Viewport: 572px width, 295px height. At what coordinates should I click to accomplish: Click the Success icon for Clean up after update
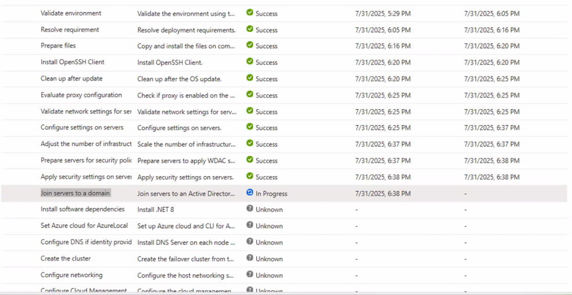pyautogui.click(x=250, y=79)
